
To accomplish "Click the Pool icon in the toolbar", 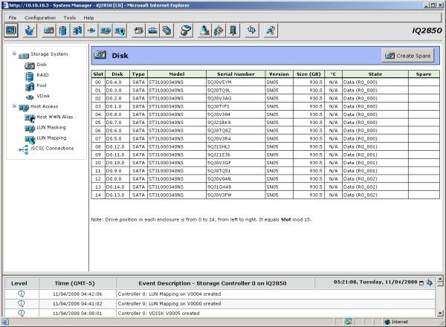I will click(x=77, y=30).
